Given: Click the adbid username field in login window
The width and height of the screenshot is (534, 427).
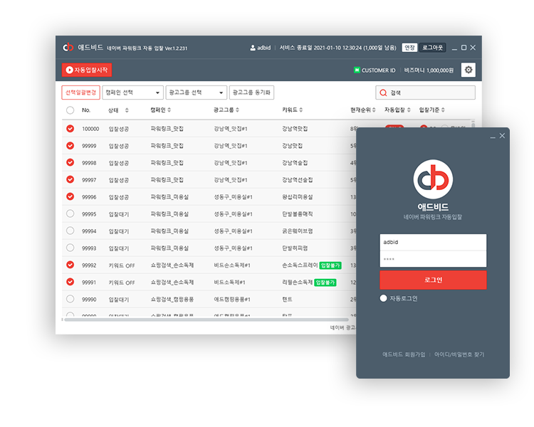Looking at the screenshot, I should point(433,242).
